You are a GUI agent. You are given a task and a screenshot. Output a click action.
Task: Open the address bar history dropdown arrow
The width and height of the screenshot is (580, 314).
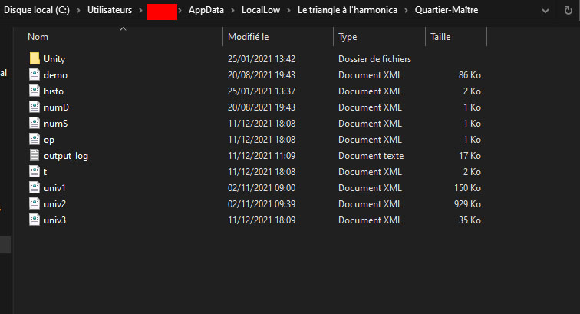567,10
